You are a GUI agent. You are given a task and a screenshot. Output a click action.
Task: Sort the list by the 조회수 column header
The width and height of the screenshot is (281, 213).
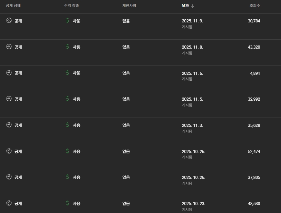pyautogui.click(x=255, y=6)
